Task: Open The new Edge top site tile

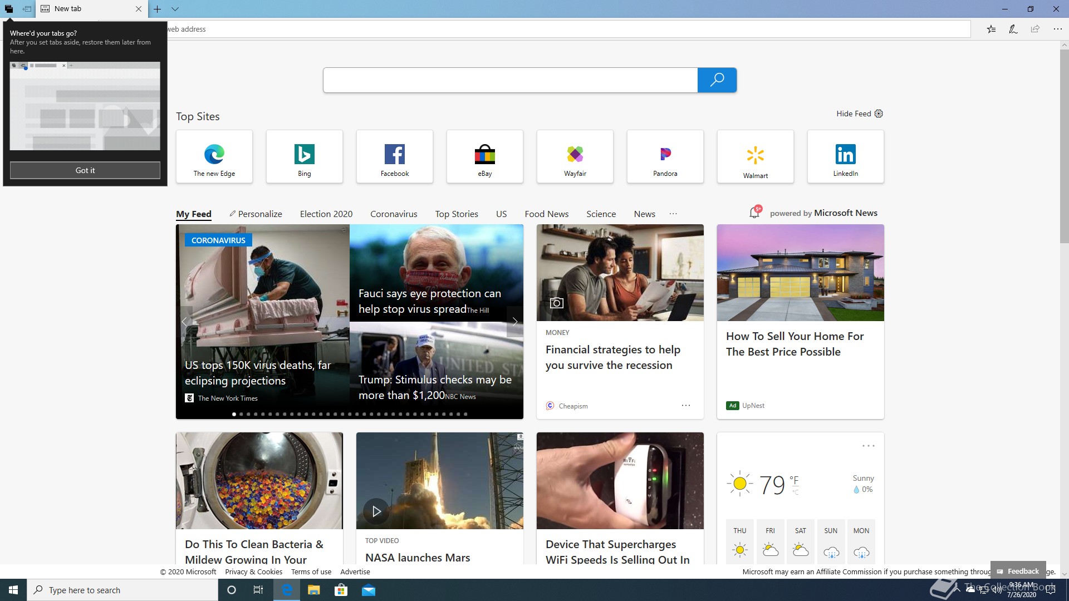Action: 214,156
